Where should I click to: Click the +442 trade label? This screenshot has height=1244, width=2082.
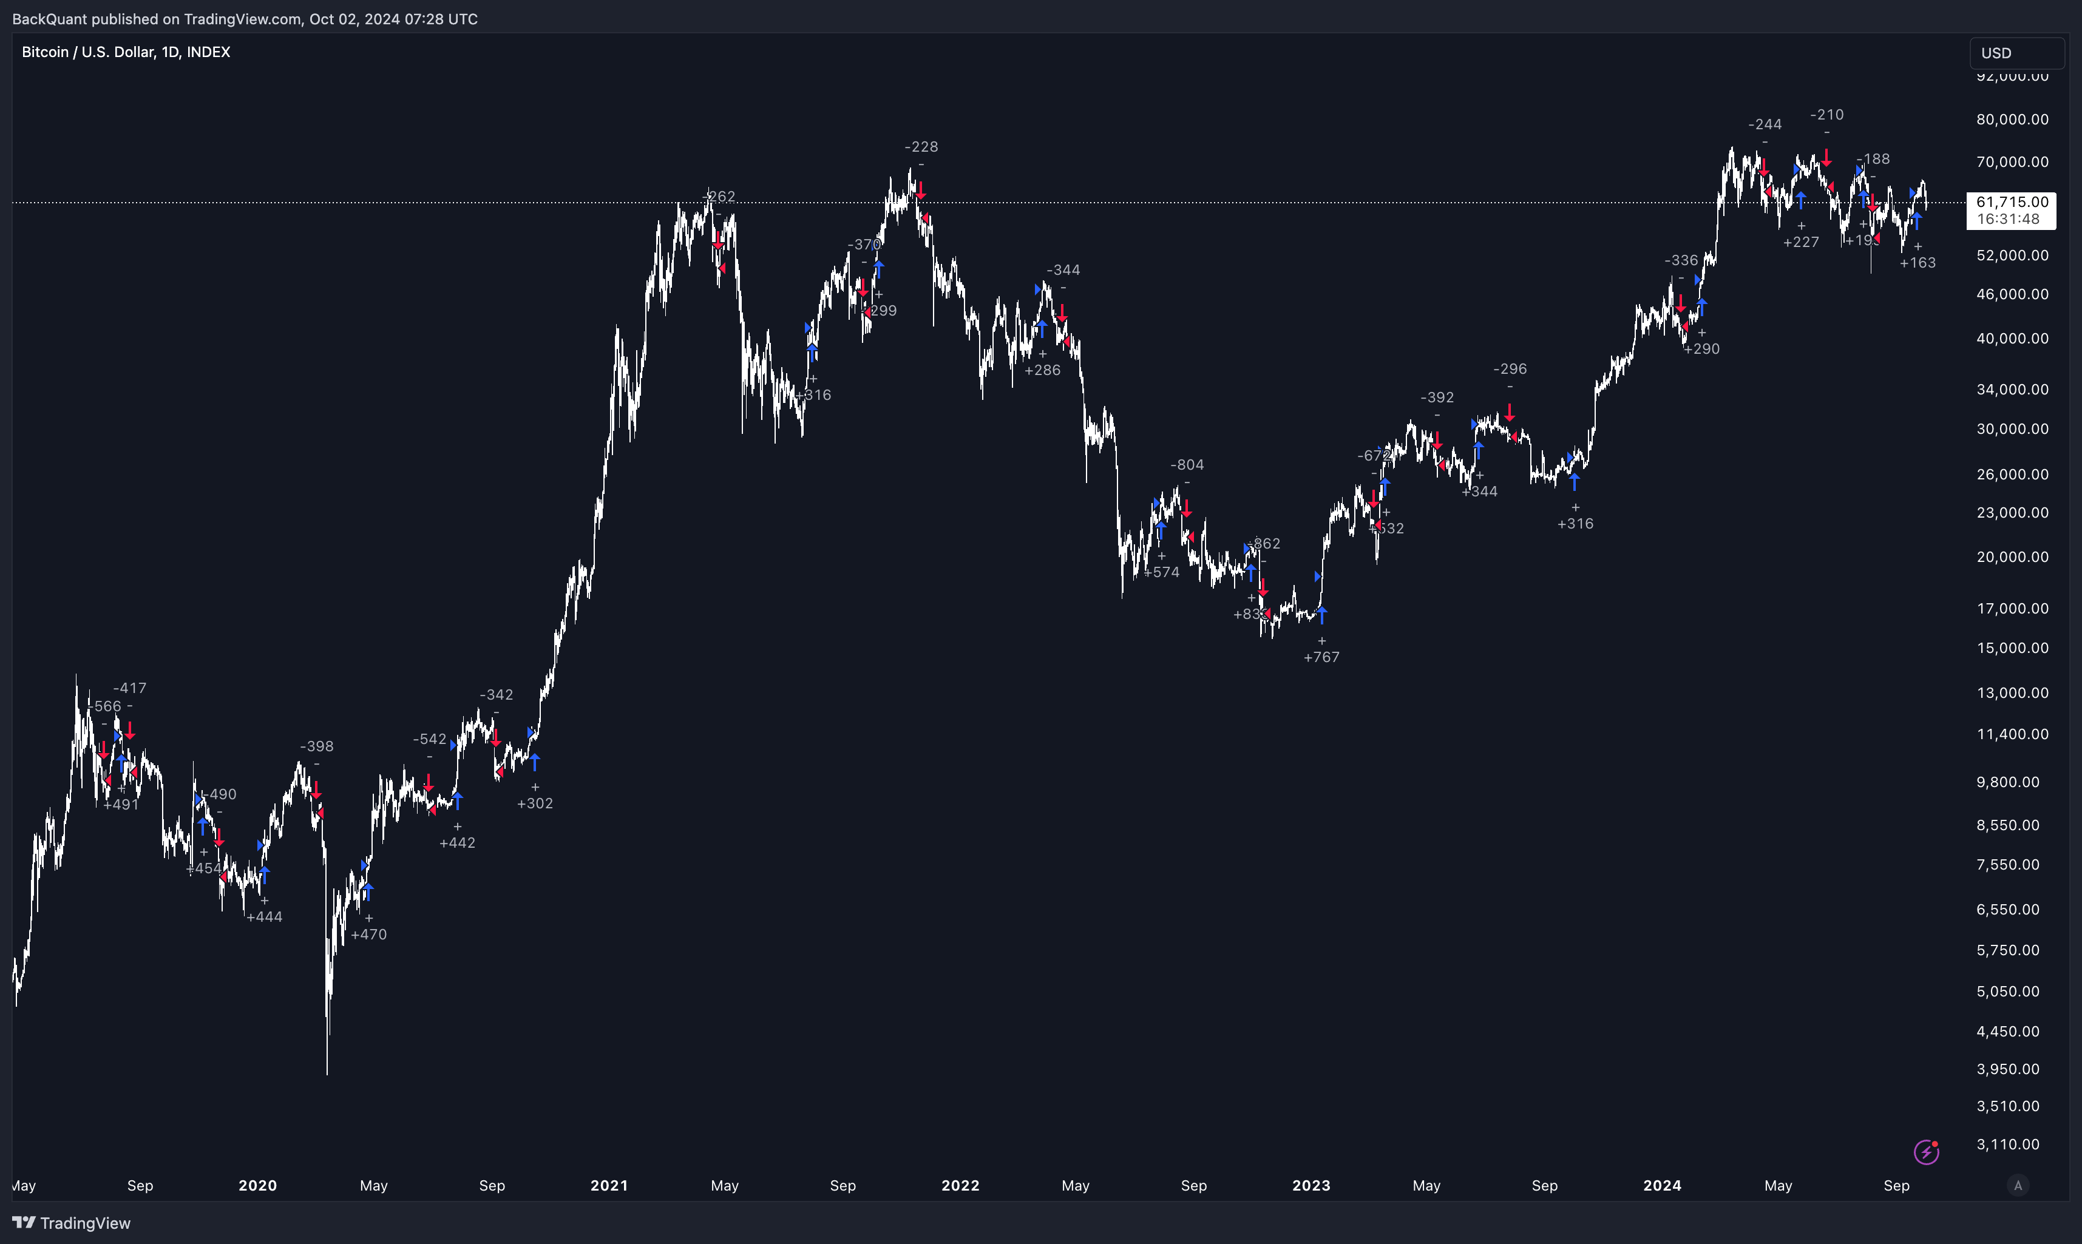click(x=457, y=843)
